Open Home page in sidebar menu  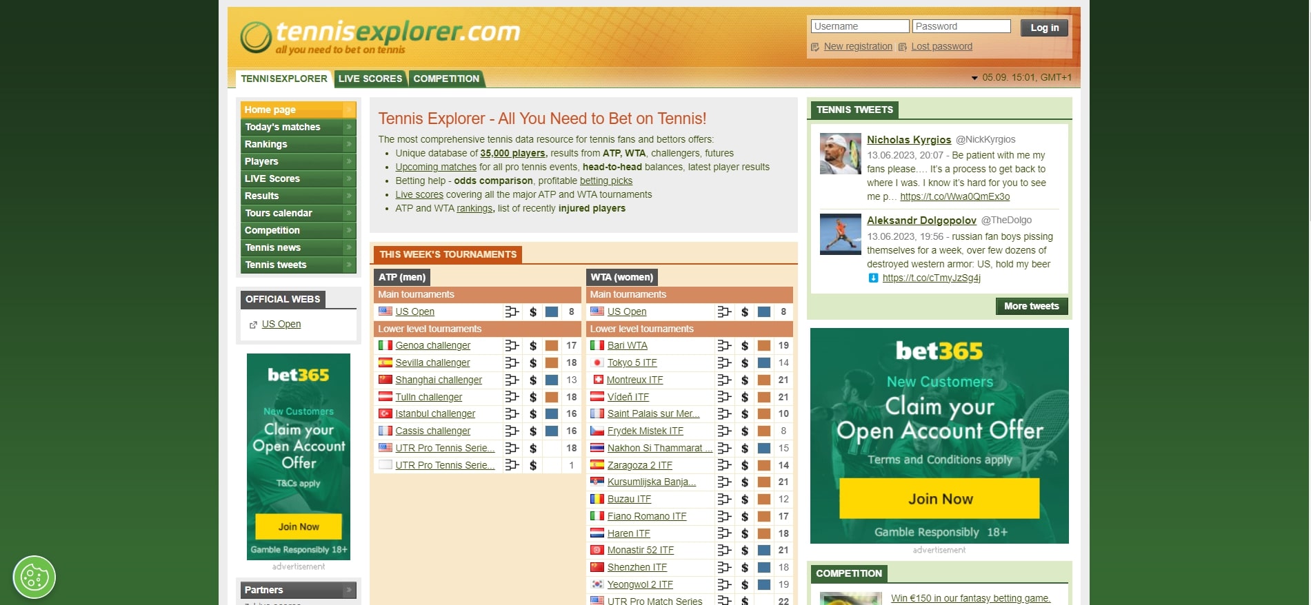click(x=298, y=110)
